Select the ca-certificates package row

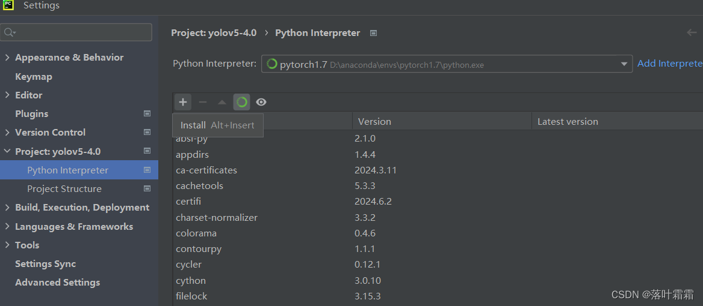(x=438, y=170)
